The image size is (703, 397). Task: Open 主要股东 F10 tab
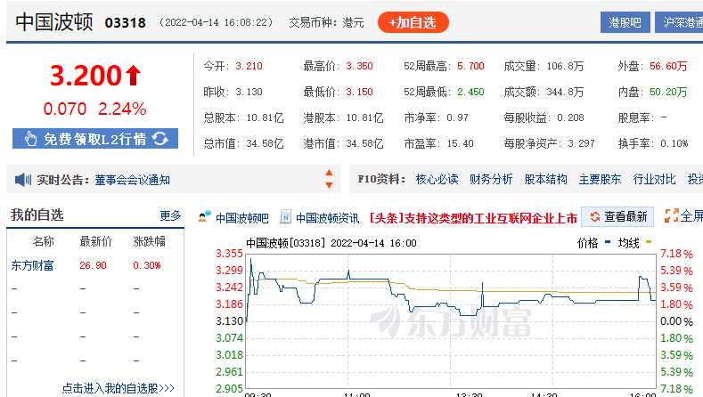click(600, 179)
